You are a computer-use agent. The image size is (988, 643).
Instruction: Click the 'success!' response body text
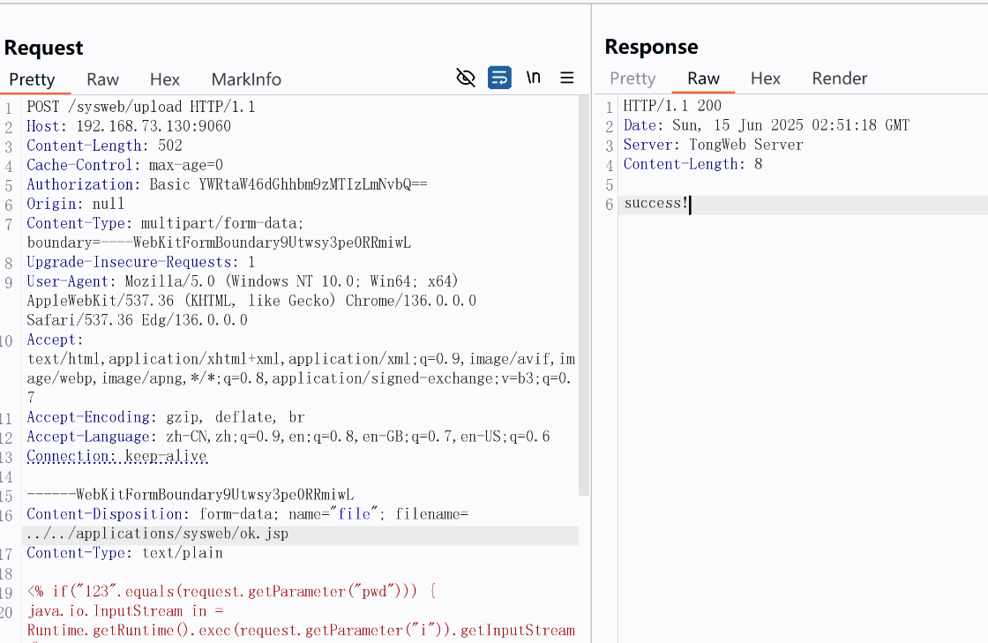click(656, 204)
